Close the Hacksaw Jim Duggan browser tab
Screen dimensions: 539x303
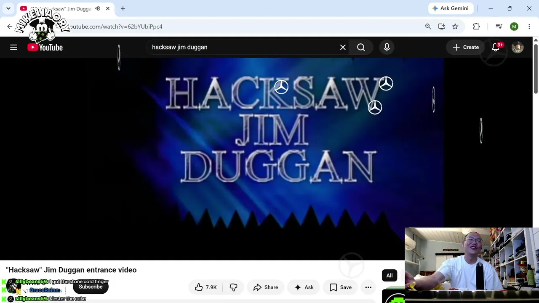tap(108, 8)
